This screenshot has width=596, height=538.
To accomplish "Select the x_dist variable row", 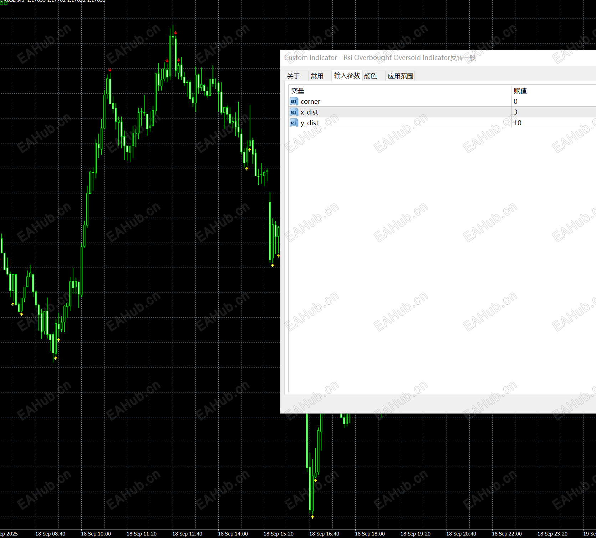I will (442, 112).
